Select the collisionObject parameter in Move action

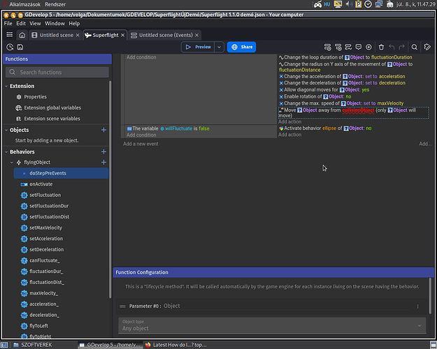(x=358, y=110)
